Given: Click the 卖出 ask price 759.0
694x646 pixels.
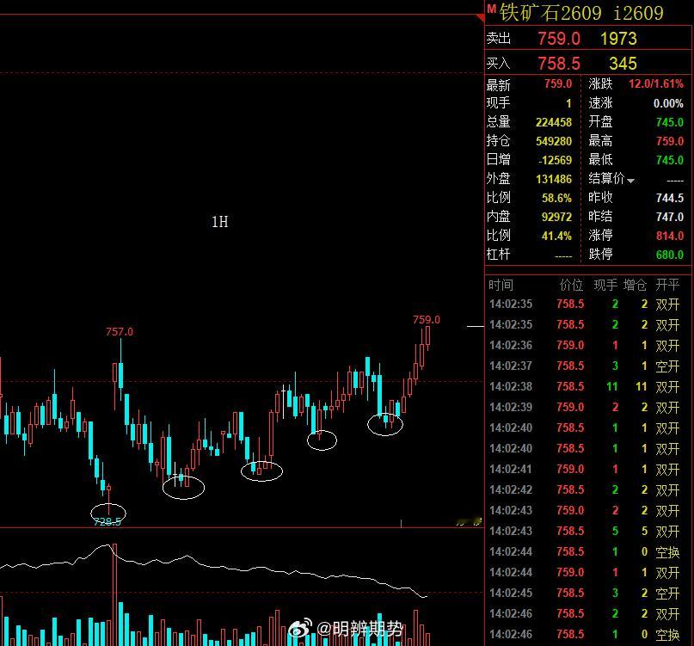Looking at the screenshot, I should [559, 39].
